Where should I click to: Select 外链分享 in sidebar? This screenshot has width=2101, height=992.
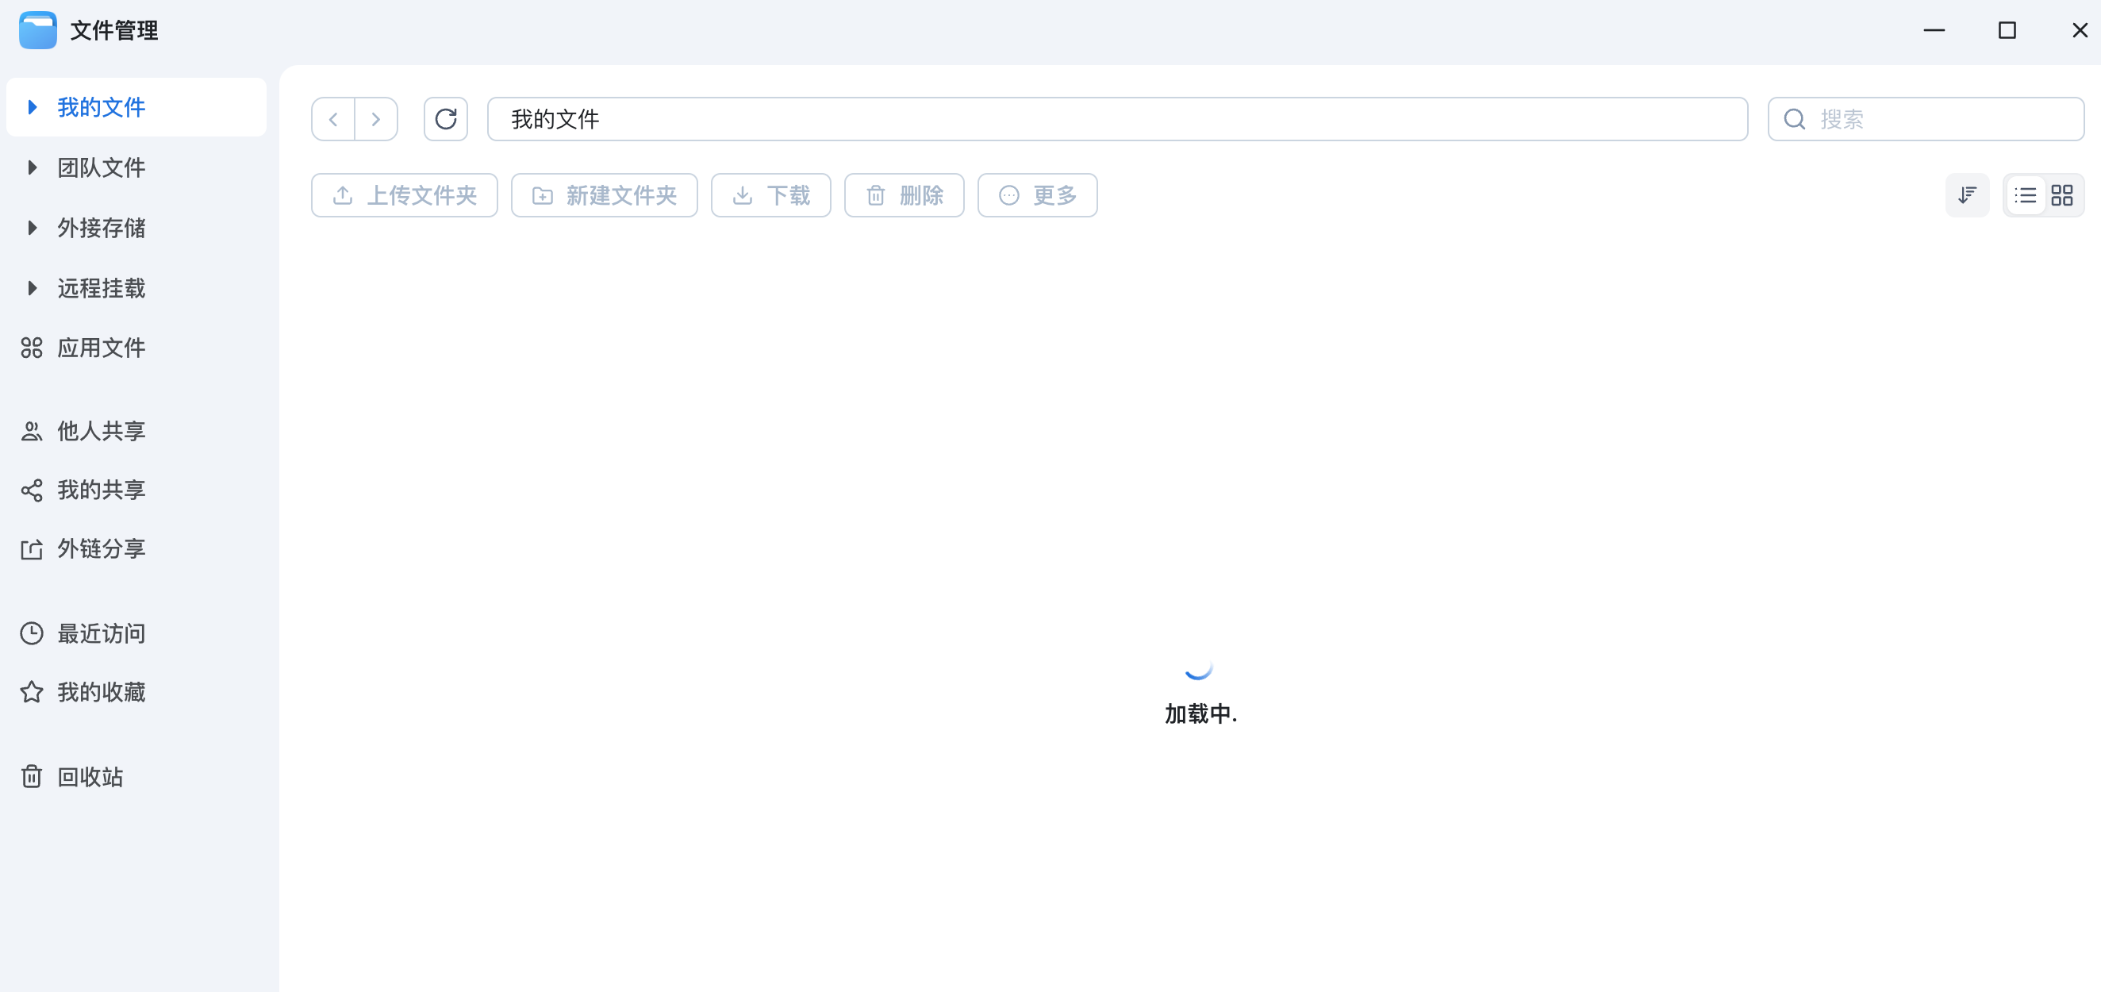(100, 548)
